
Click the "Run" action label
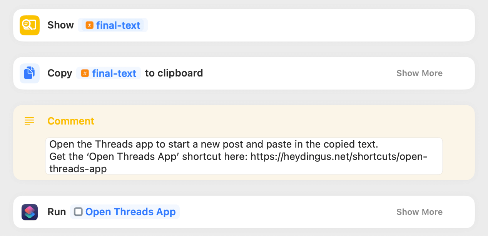(x=57, y=212)
